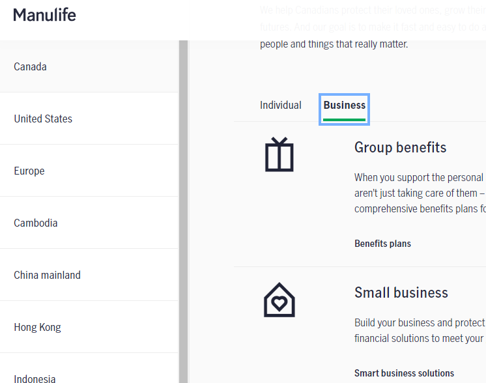The height and width of the screenshot is (383, 486).
Task: Pick Indonesia from the region list
Action: coord(89,368)
